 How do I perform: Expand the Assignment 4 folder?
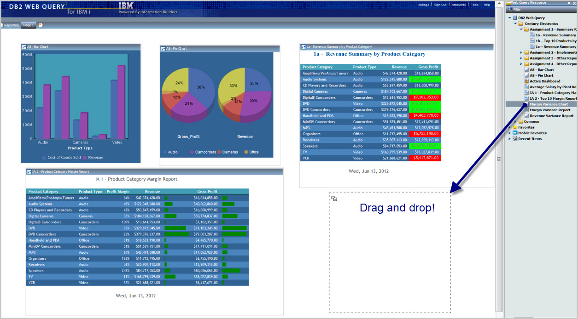pos(521,64)
